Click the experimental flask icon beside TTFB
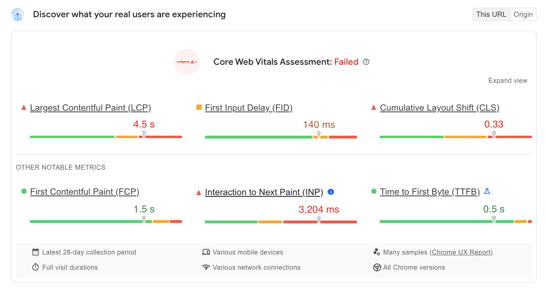Screen dimensions: 547x291 pyautogui.click(x=487, y=191)
